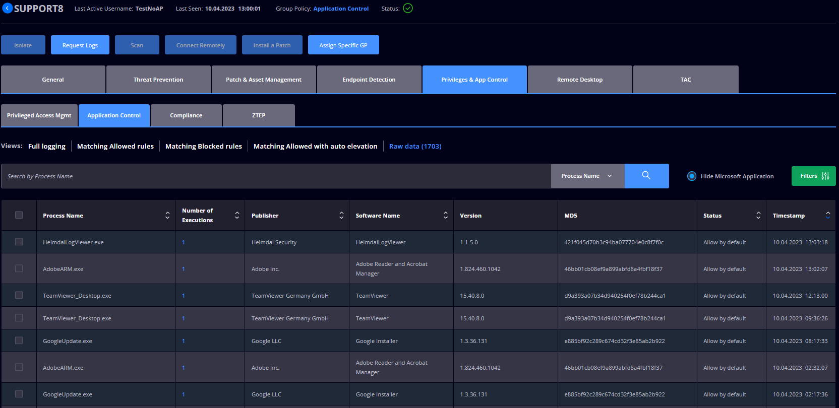Run search with the magnifier button
This screenshot has height=408, width=839.
pyautogui.click(x=646, y=176)
